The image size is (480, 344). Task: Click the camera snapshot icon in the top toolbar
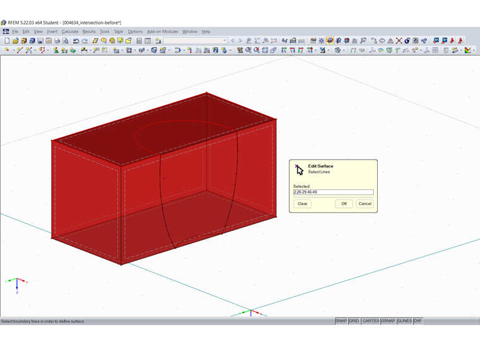pyautogui.click(x=416, y=40)
